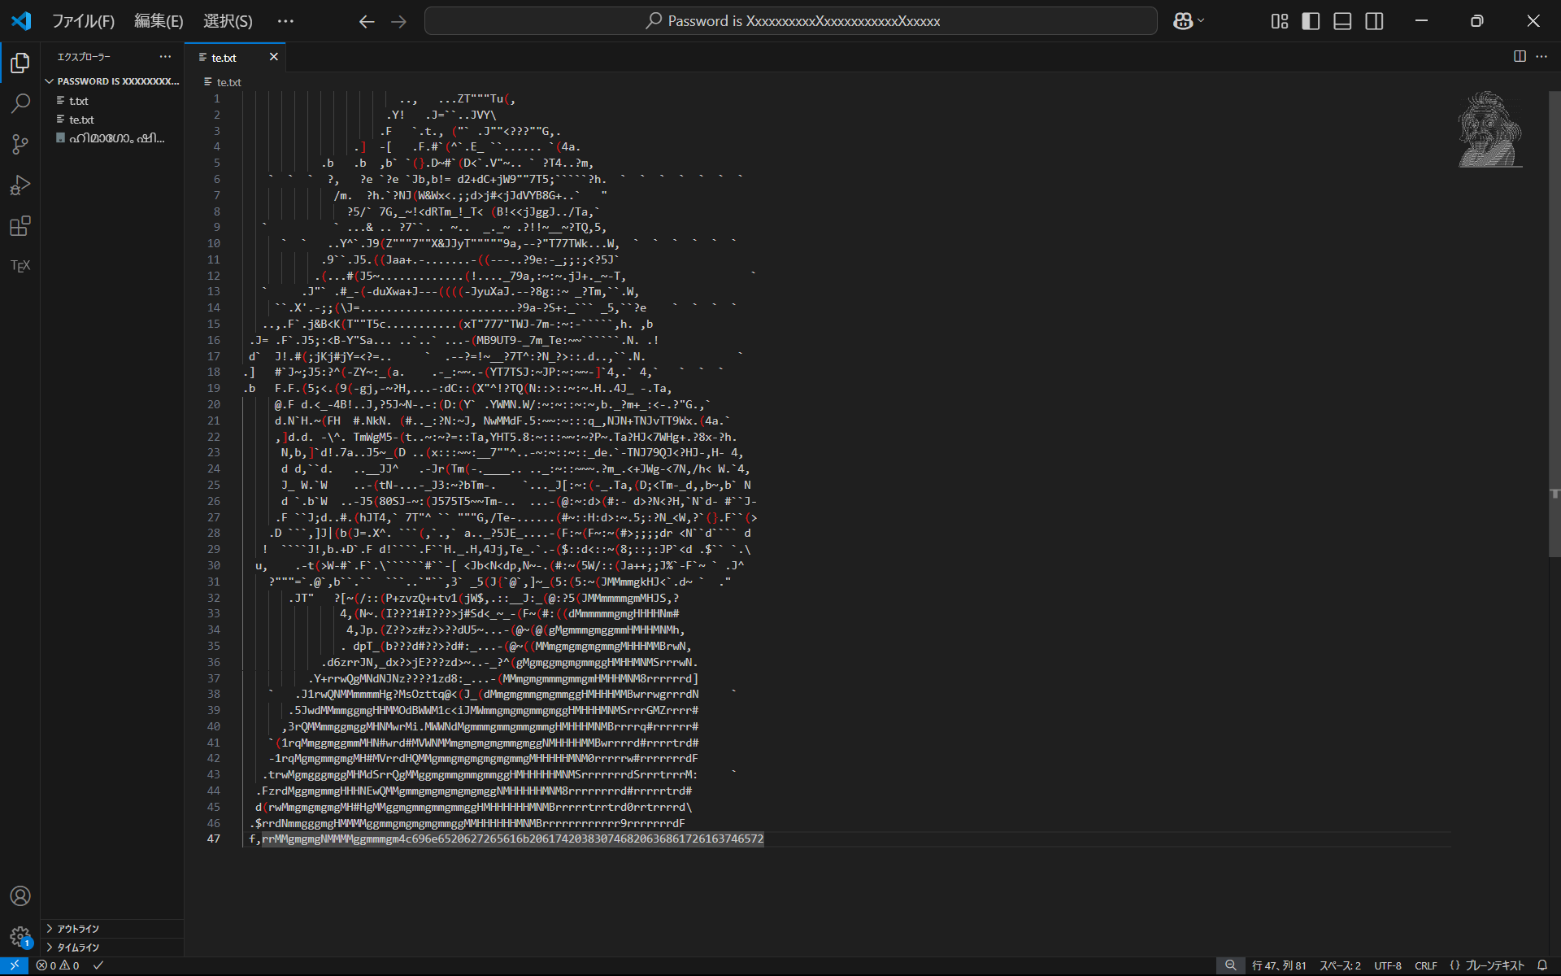1561x976 pixels.
Task: Toggle the bottom panel
Action: (1342, 21)
